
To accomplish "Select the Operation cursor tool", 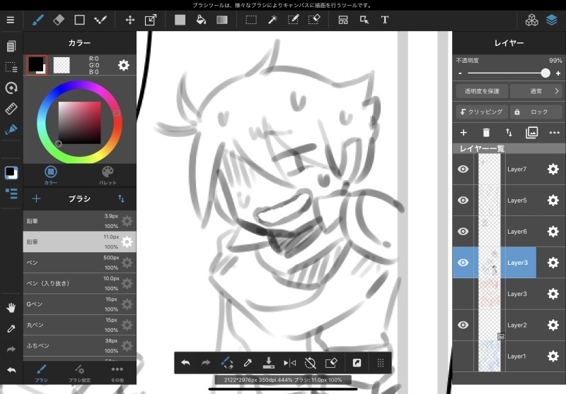I will click(x=364, y=20).
